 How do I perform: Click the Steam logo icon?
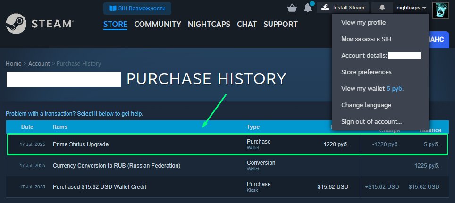tap(16, 24)
